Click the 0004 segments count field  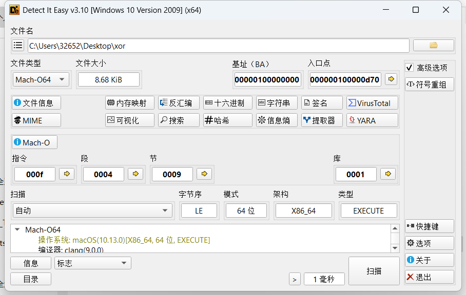coord(104,174)
